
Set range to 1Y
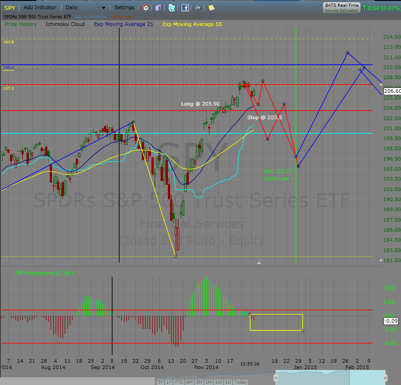click(169, 382)
